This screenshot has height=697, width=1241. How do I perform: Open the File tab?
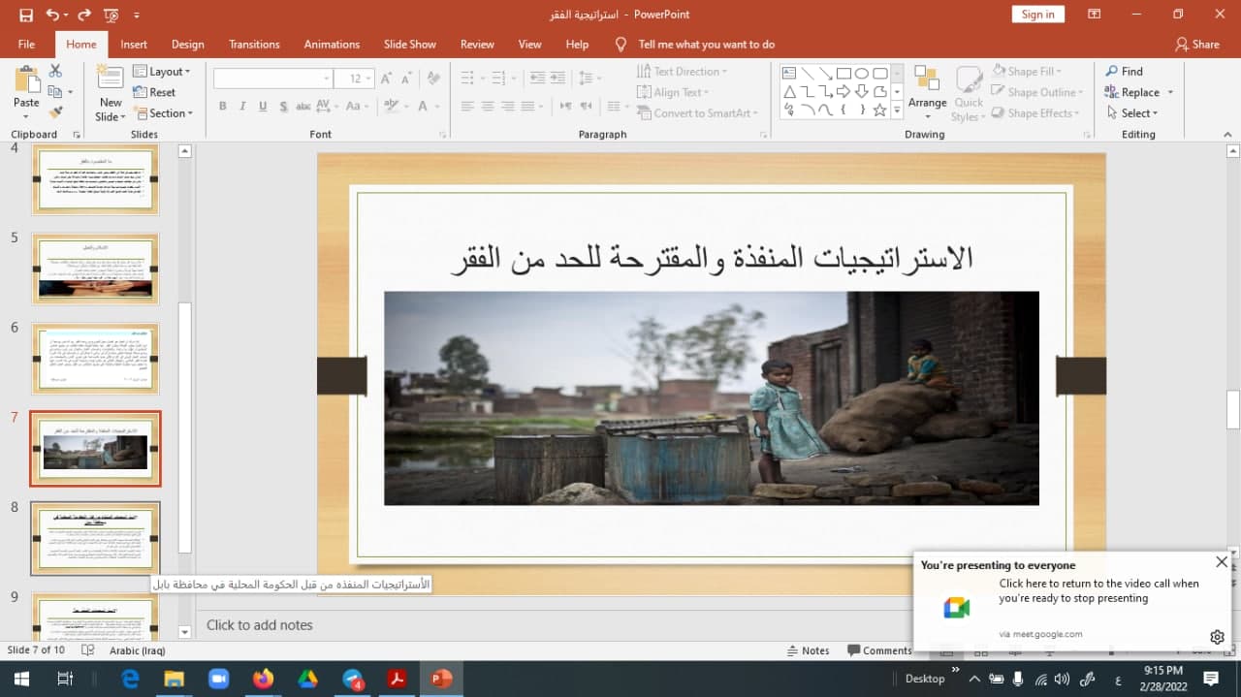26,45
